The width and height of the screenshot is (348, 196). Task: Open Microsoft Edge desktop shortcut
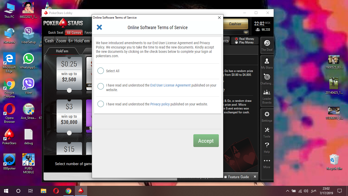point(9,63)
